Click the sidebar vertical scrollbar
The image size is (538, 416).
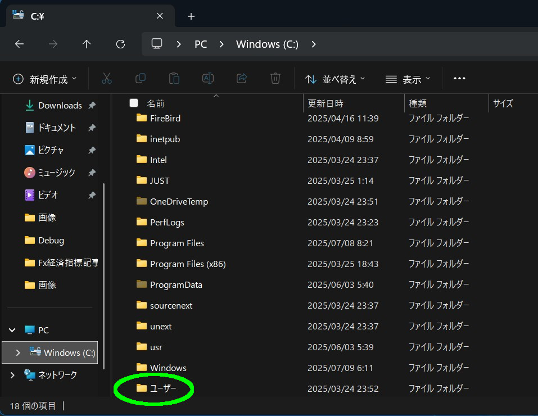click(103, 277)
